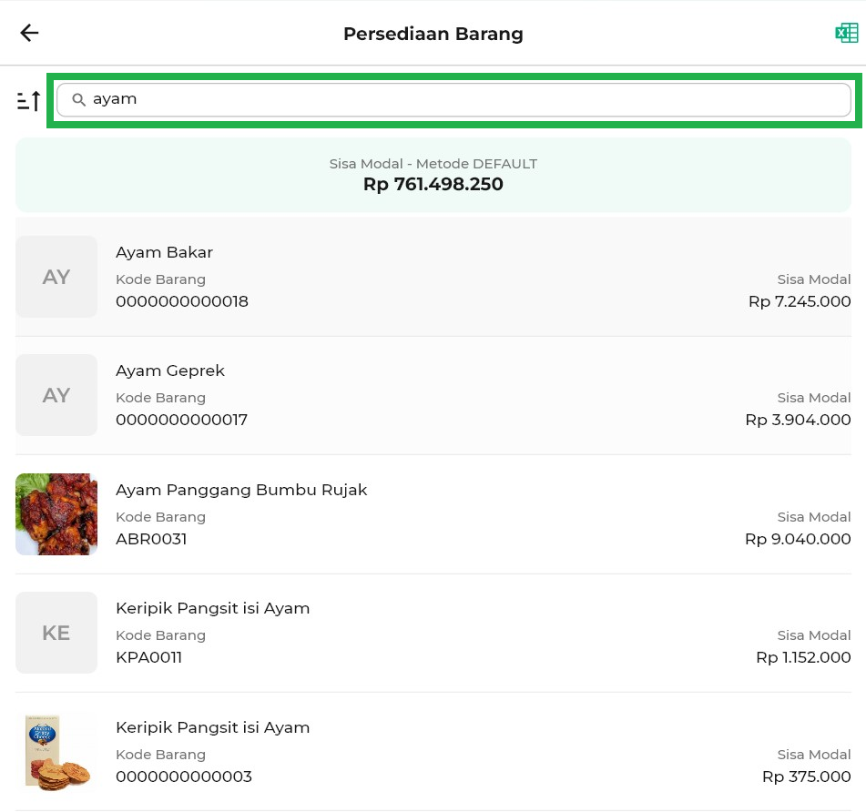Open the AY placeholder for Ayam Geprek
866x812 pixels.
click(x=56, y=395)
